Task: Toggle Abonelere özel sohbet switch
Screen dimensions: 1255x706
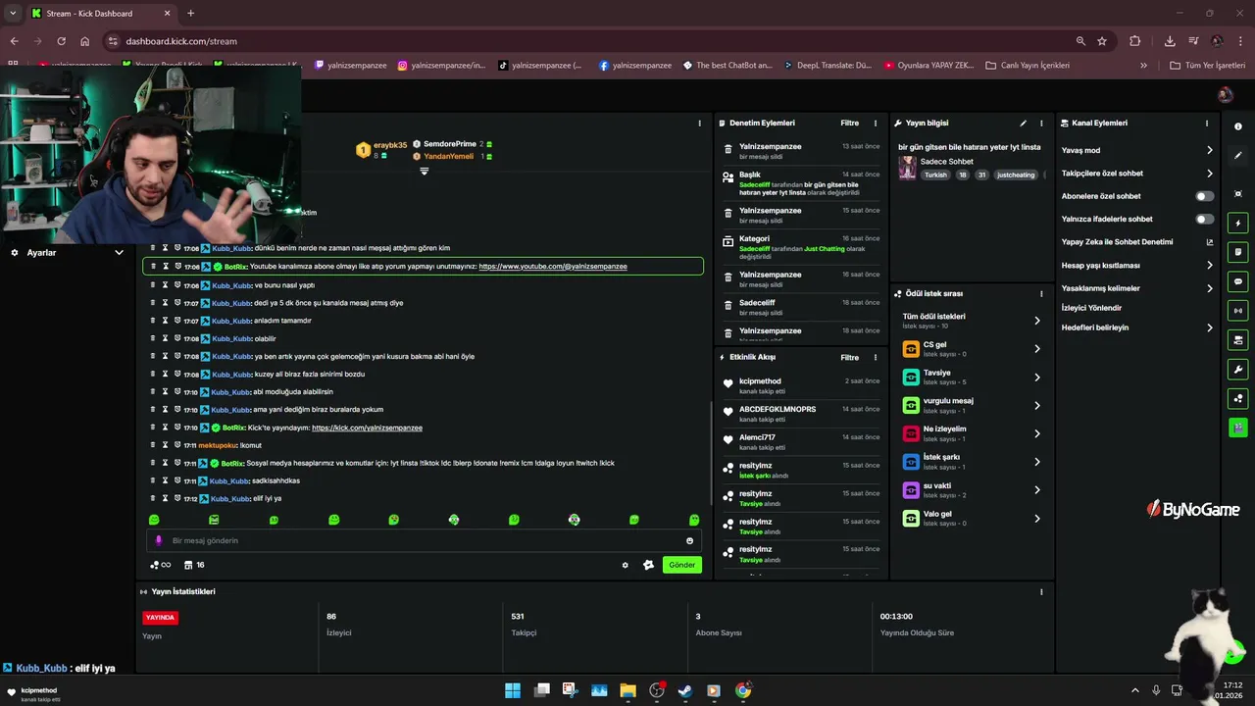Action: [1204, 196]
